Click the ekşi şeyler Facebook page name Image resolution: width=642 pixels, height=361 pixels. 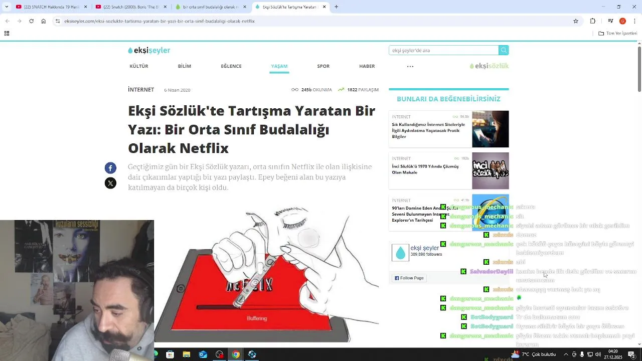425,248
